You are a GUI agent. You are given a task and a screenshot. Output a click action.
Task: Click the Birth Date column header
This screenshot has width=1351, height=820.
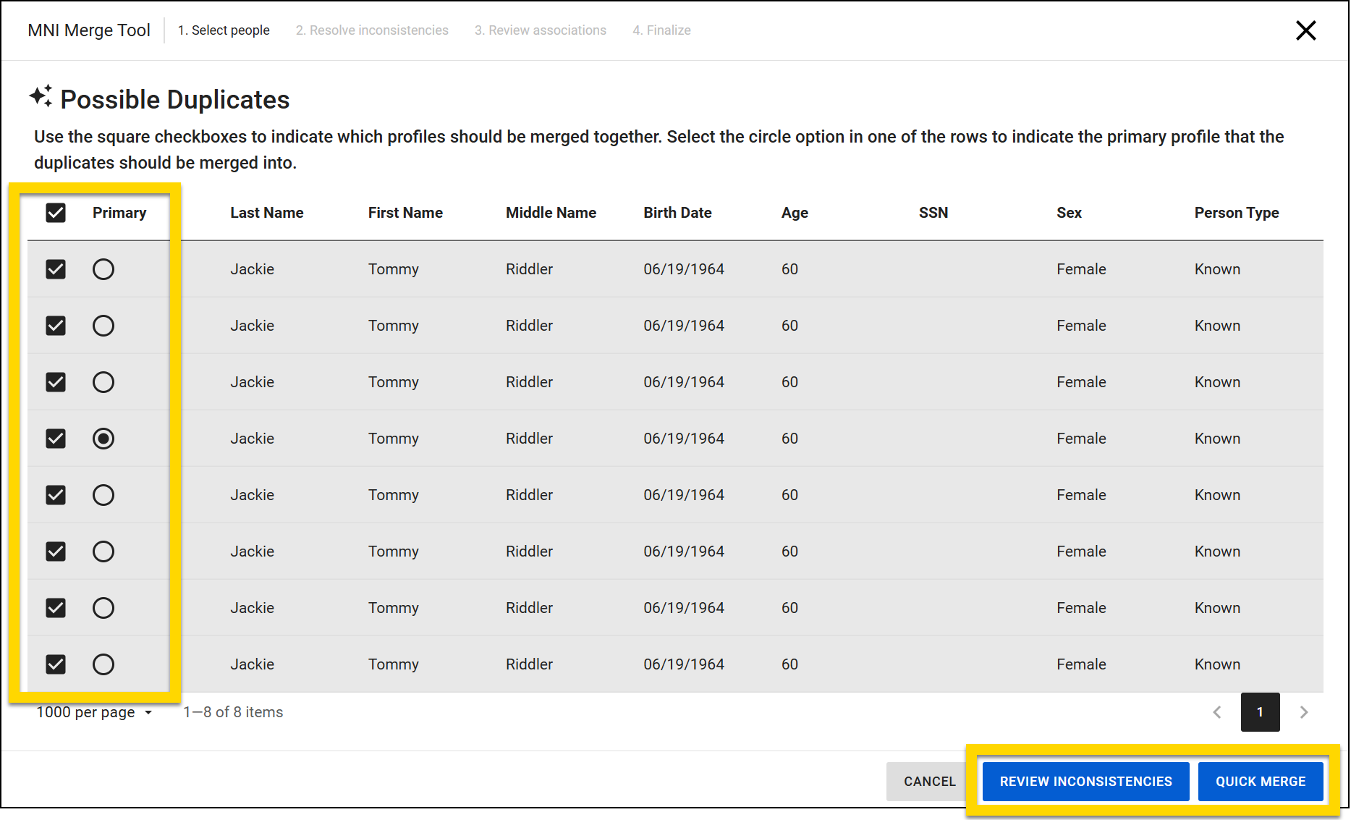[x=677, y=212]
